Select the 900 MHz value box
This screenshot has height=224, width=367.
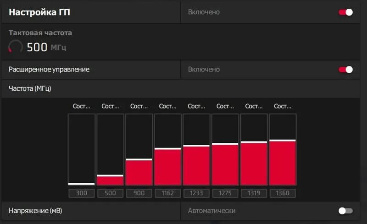point(139,193)
